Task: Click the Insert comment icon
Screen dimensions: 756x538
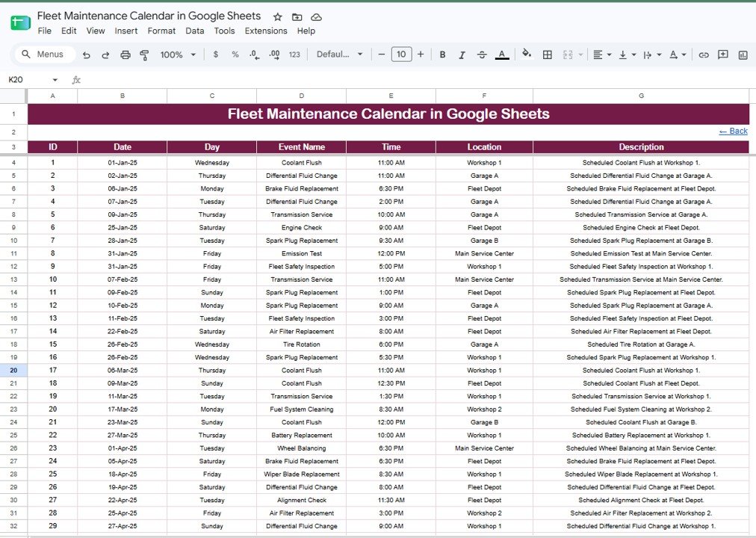Action: 722,55
